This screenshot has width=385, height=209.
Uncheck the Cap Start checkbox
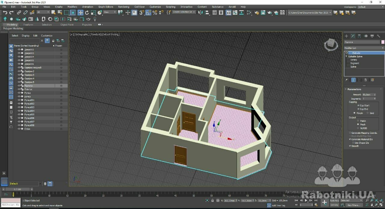358,106
